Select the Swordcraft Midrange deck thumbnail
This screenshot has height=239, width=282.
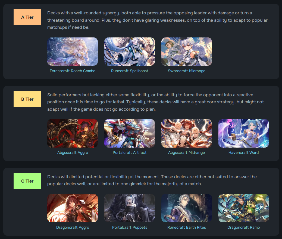(x=186, y=52)
